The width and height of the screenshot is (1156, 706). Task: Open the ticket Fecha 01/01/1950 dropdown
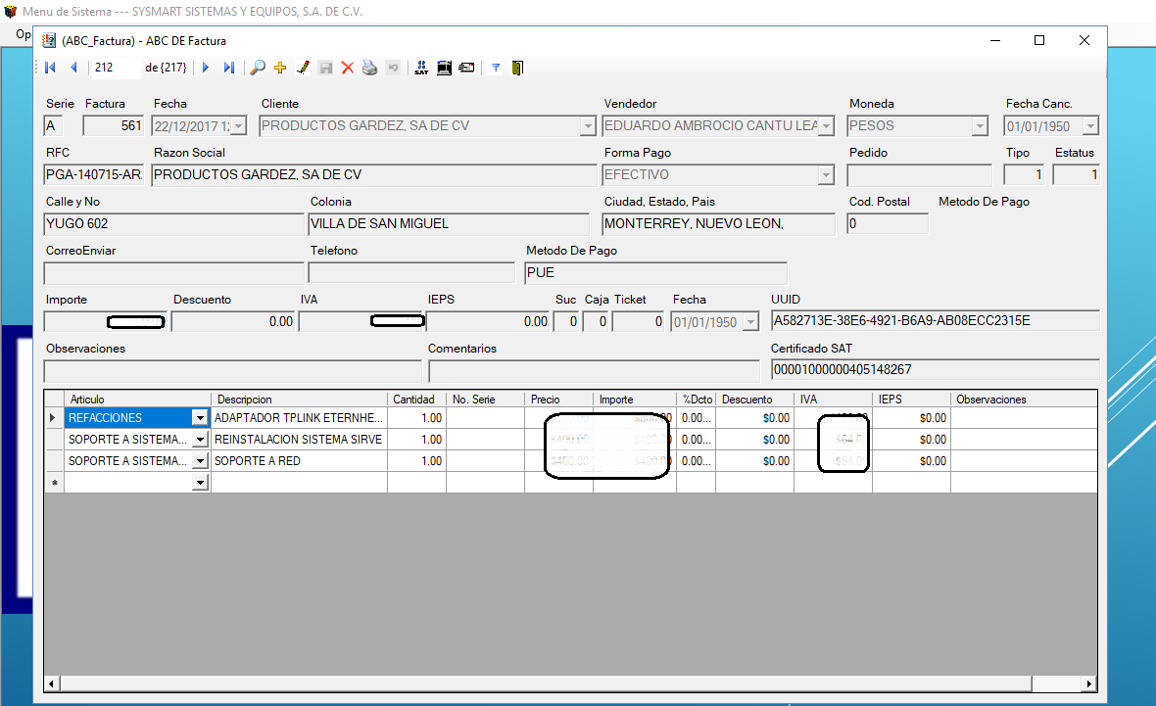click(750, 322)
